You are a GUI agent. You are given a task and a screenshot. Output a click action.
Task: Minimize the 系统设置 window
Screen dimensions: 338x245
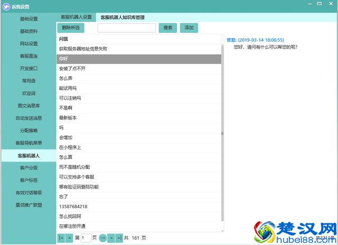point(310,4)
